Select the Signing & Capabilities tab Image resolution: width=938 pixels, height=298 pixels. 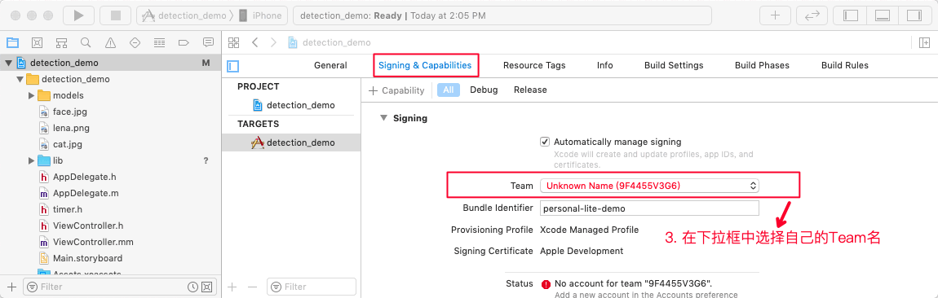(x=425, y=65)
